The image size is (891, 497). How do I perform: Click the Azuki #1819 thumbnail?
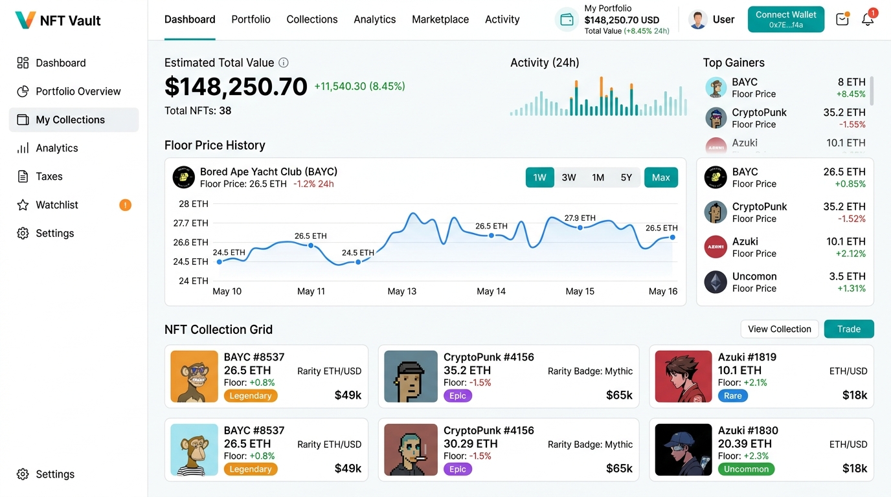tap(683, 377)
